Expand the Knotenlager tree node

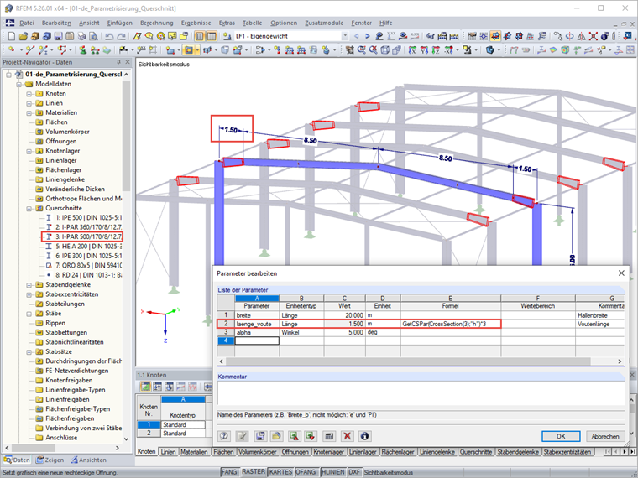click(29, 151)
